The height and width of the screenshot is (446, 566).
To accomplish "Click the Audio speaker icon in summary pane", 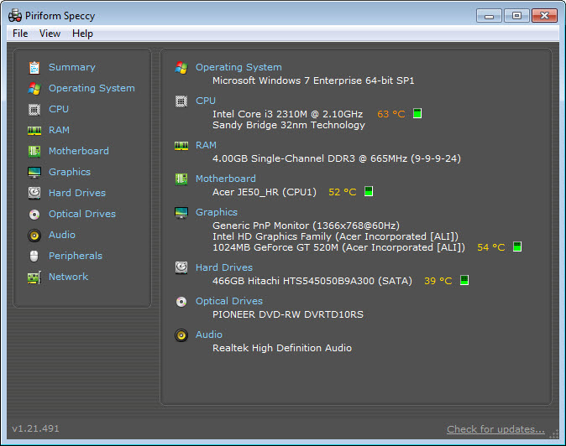I will click(x=181, y=335).
